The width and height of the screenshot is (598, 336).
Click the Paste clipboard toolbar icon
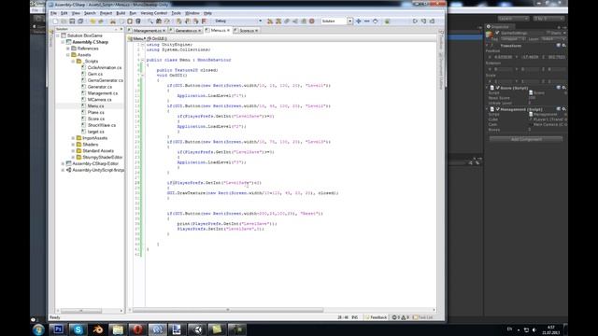[130, 21]
